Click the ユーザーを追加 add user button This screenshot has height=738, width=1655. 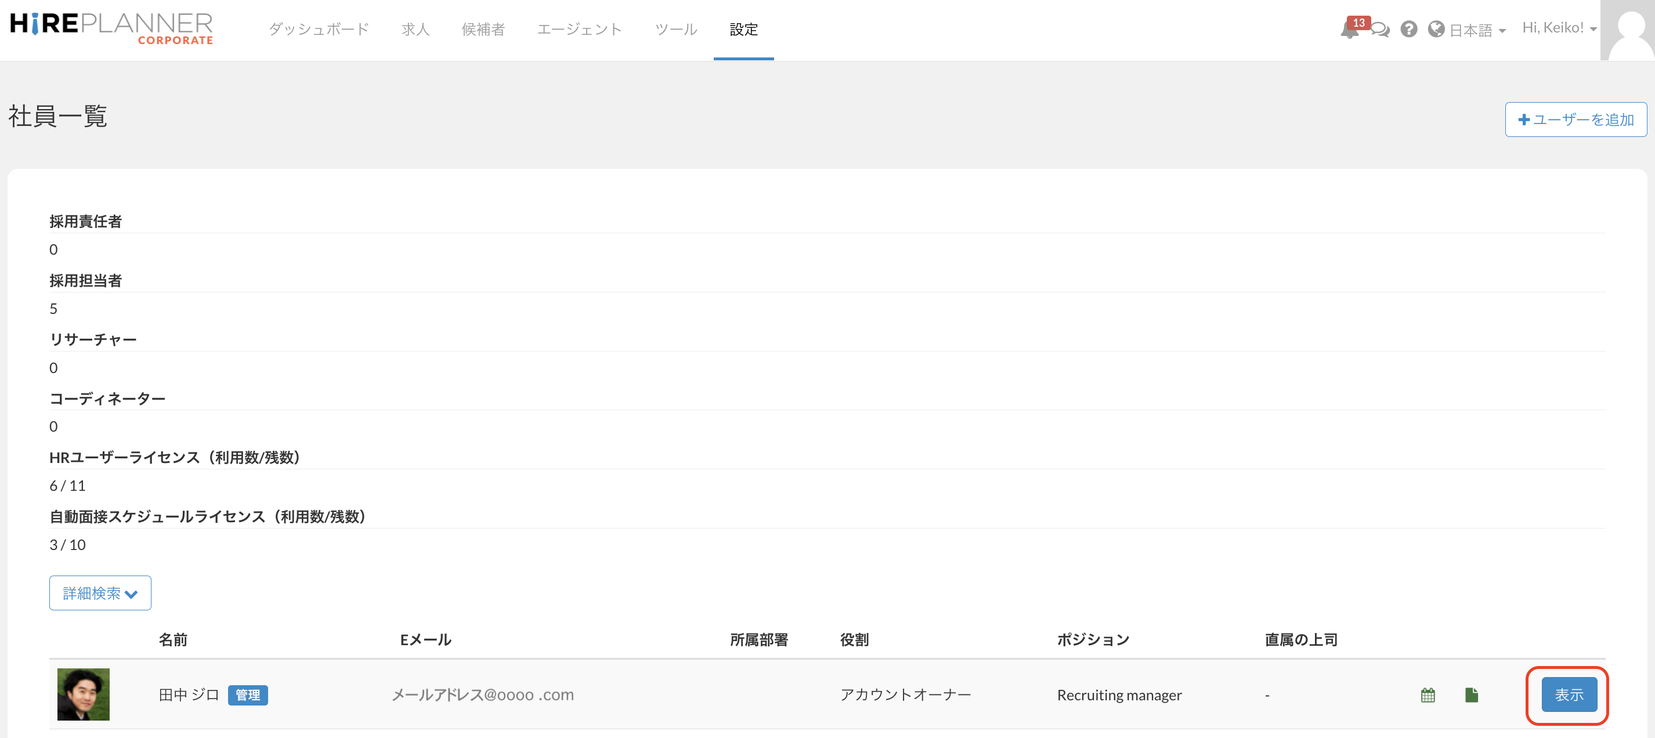tap(1575, 119)
